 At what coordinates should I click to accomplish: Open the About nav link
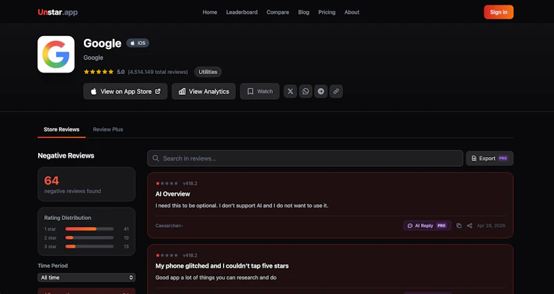coord(352,12)
